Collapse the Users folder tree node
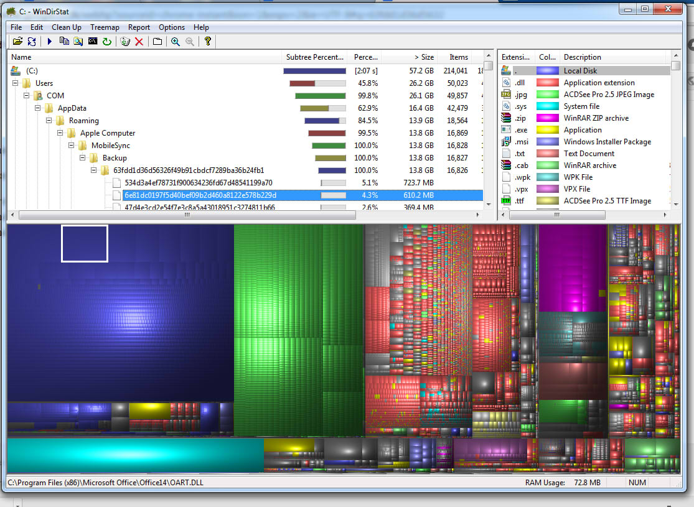Viewport: 694px width, 507px height. coord(16,83)
